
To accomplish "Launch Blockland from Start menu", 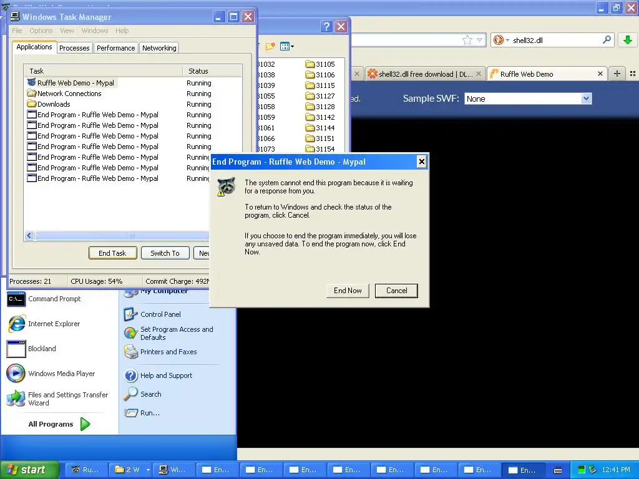I will click(31, 349).
